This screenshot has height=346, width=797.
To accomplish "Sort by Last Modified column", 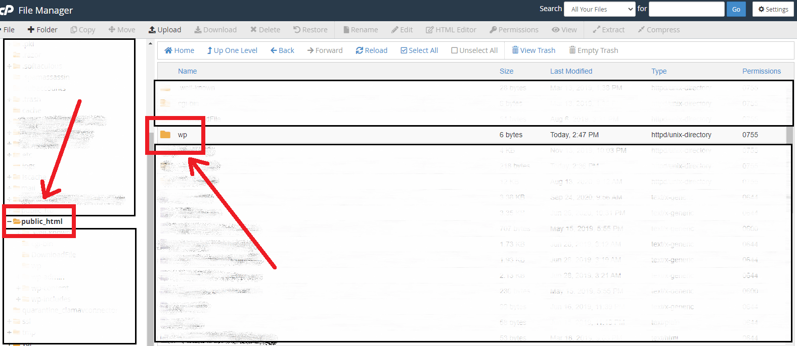I will (x=571, y=71).
